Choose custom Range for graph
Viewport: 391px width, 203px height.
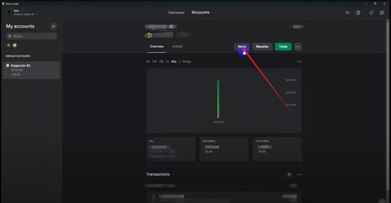[x=187, y=62]
